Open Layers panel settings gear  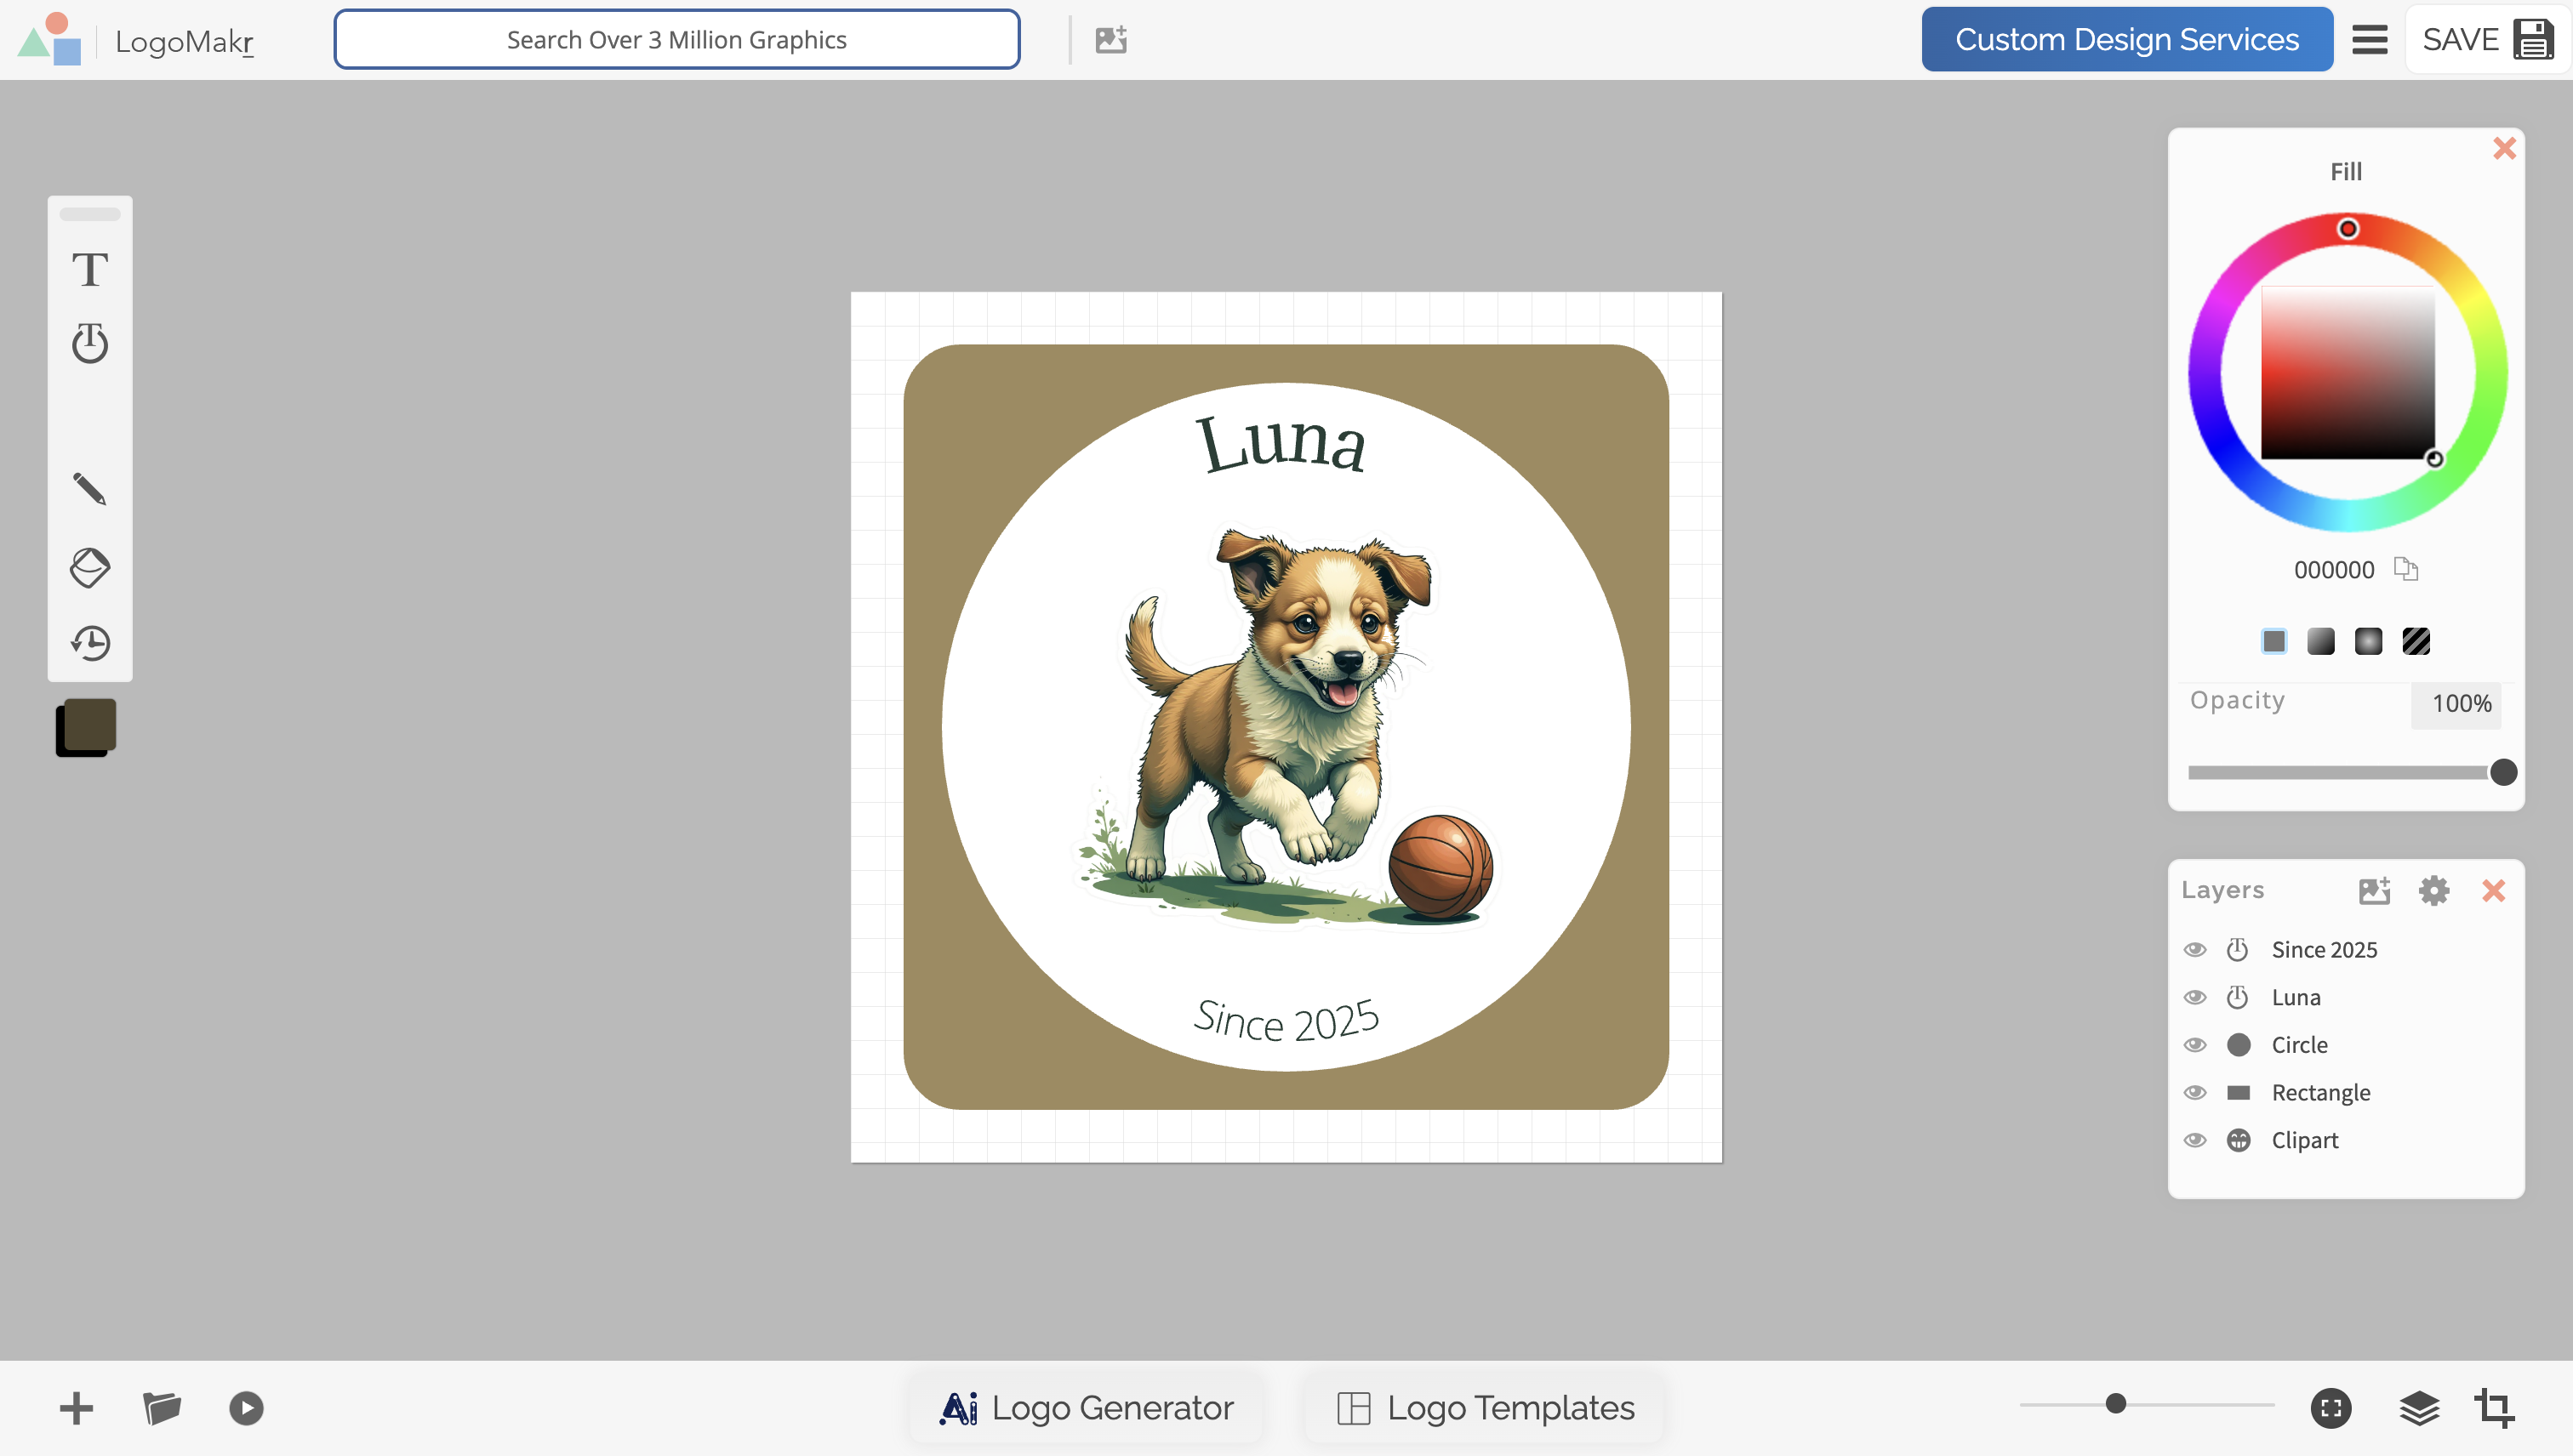pyautogui.click(x=2434, y=890)
